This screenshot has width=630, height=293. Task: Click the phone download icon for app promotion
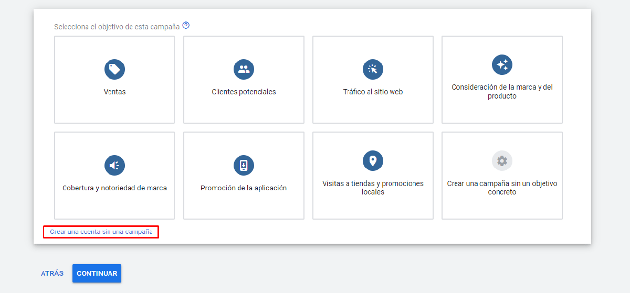point(244,166)
